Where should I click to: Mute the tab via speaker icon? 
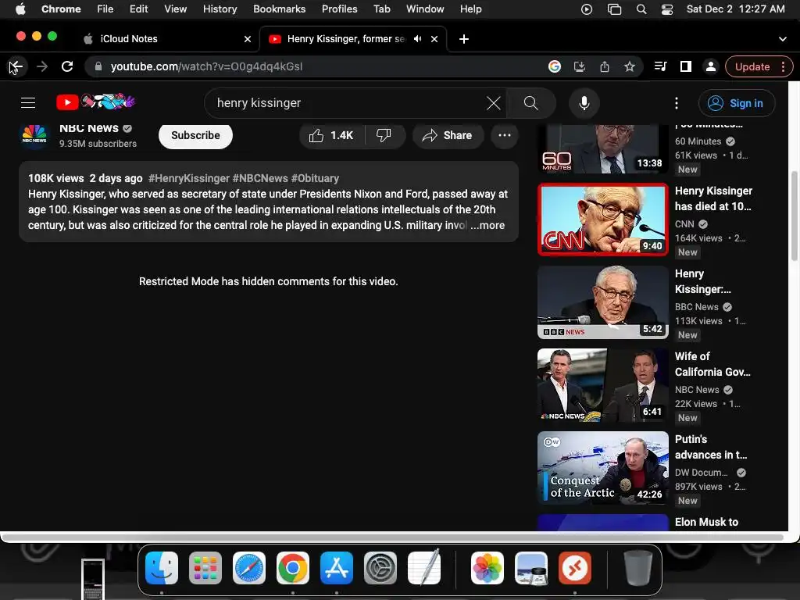(418, 39)
